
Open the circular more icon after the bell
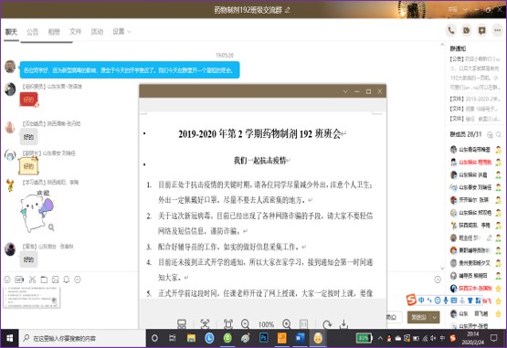[78, 279]
